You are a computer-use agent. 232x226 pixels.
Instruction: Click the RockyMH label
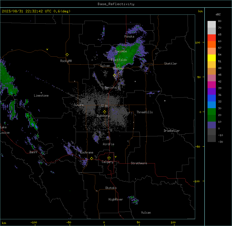tap(66, 61)
